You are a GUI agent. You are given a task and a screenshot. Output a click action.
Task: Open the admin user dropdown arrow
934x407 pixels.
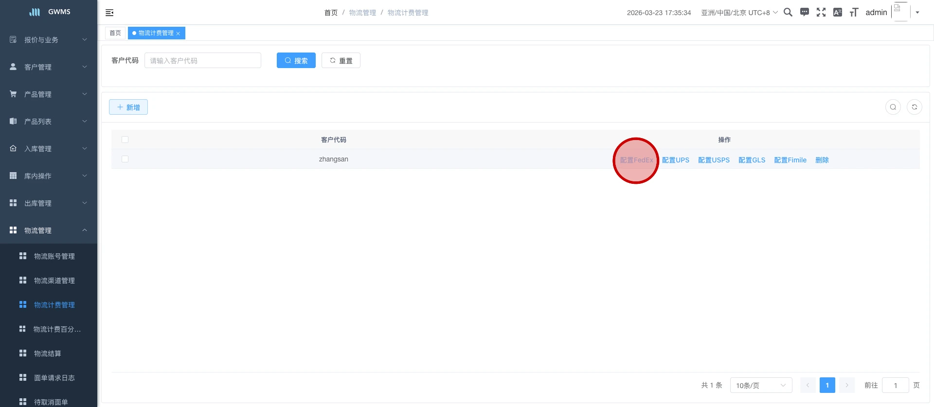point(917,13)
